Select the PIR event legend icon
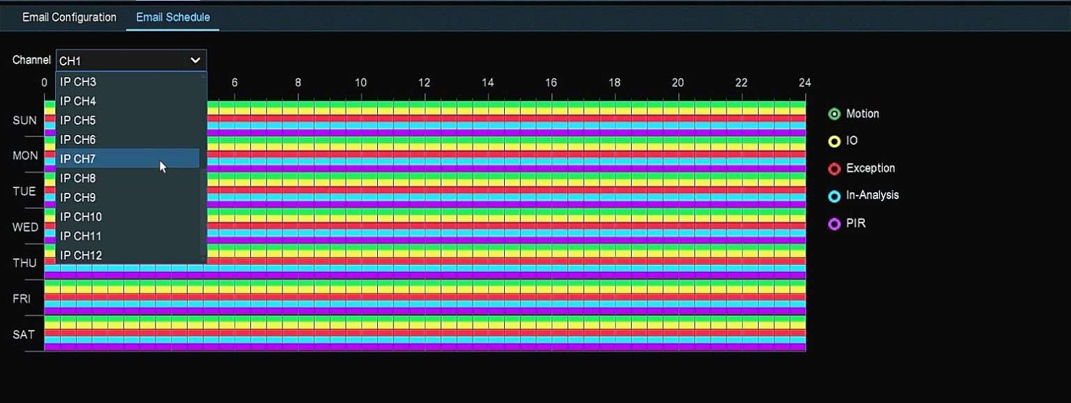Image resolution: width=1071 pixels, height=403 pixels. click(x=834, y=223)
